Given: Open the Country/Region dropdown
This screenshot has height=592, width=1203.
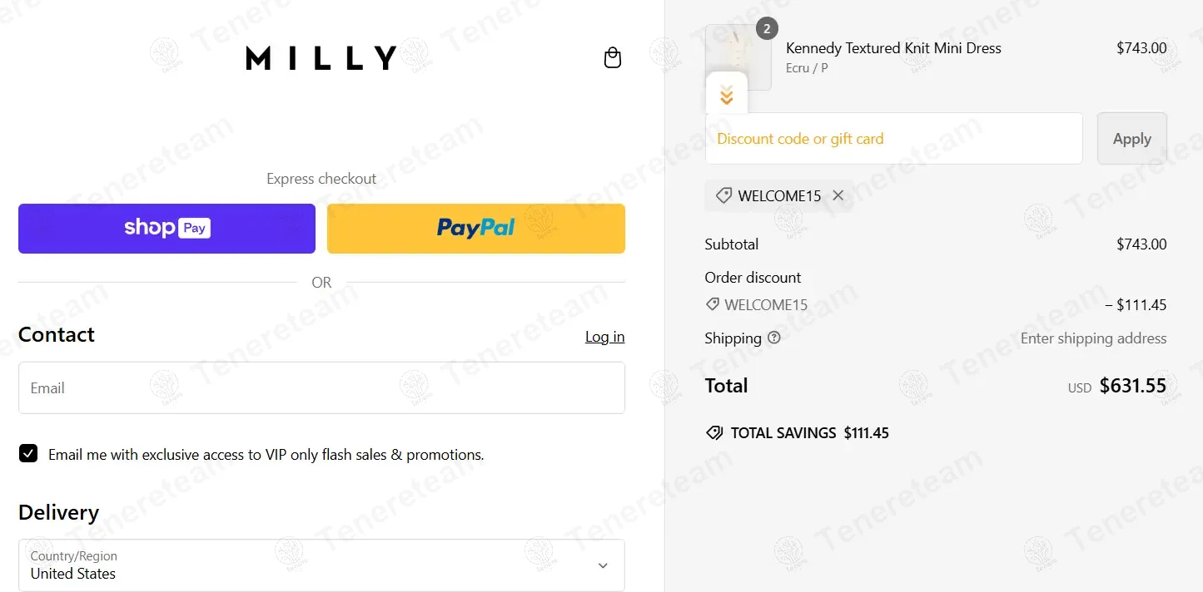Looking at the screenshot, I should (321, 565).
